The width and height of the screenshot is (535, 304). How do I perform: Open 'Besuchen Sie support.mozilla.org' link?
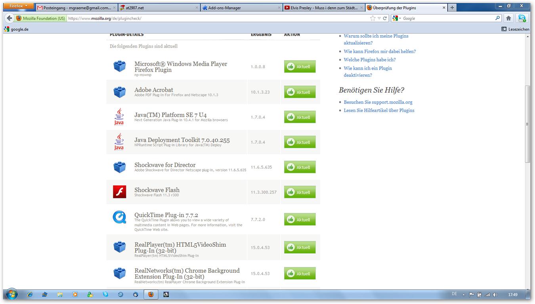point(378,102)
